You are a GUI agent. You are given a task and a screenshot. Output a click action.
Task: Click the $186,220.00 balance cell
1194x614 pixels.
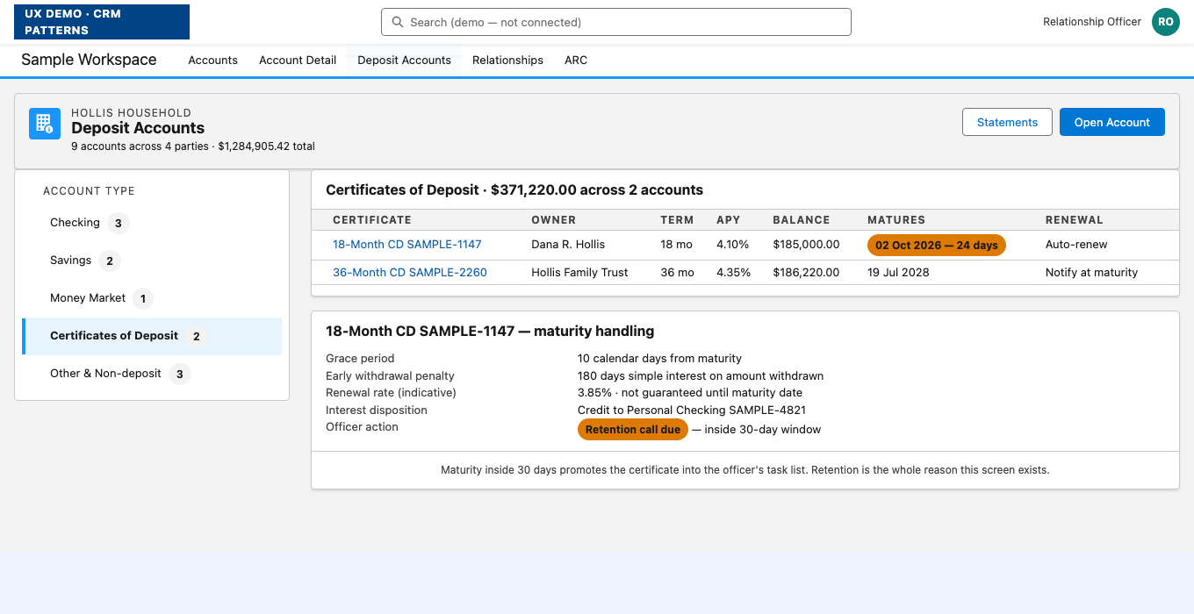point(806,273)
